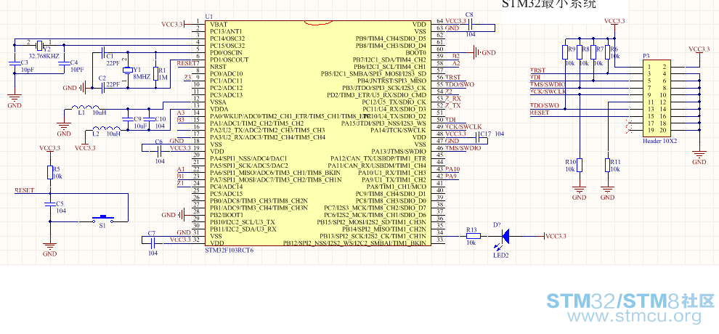Image resolution: width=719 pixels, height=334 pixels.
Task: Click the B2 net label at pin 59
Action: click(x=456, y=56)
